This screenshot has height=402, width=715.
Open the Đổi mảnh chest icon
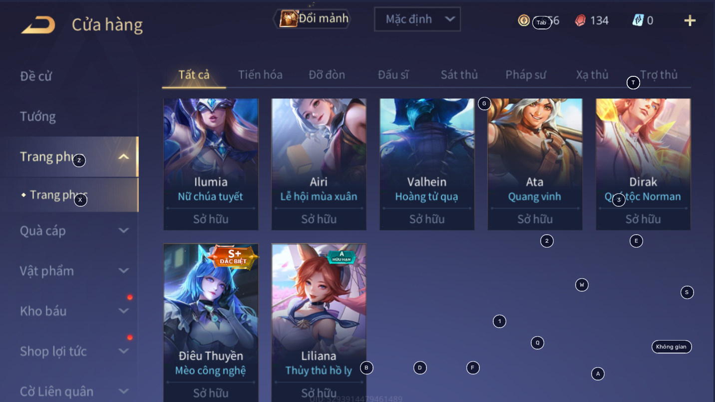[288, 19]
